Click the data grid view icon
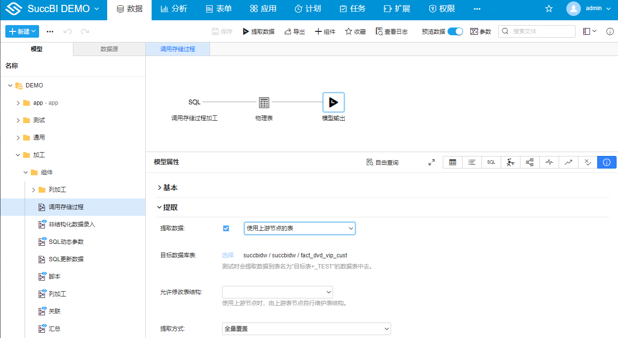618x338 pixels. point(452,162)
